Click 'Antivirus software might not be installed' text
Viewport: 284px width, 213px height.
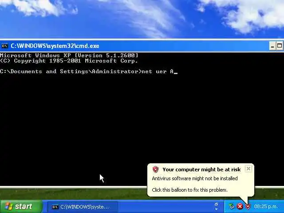195,178
